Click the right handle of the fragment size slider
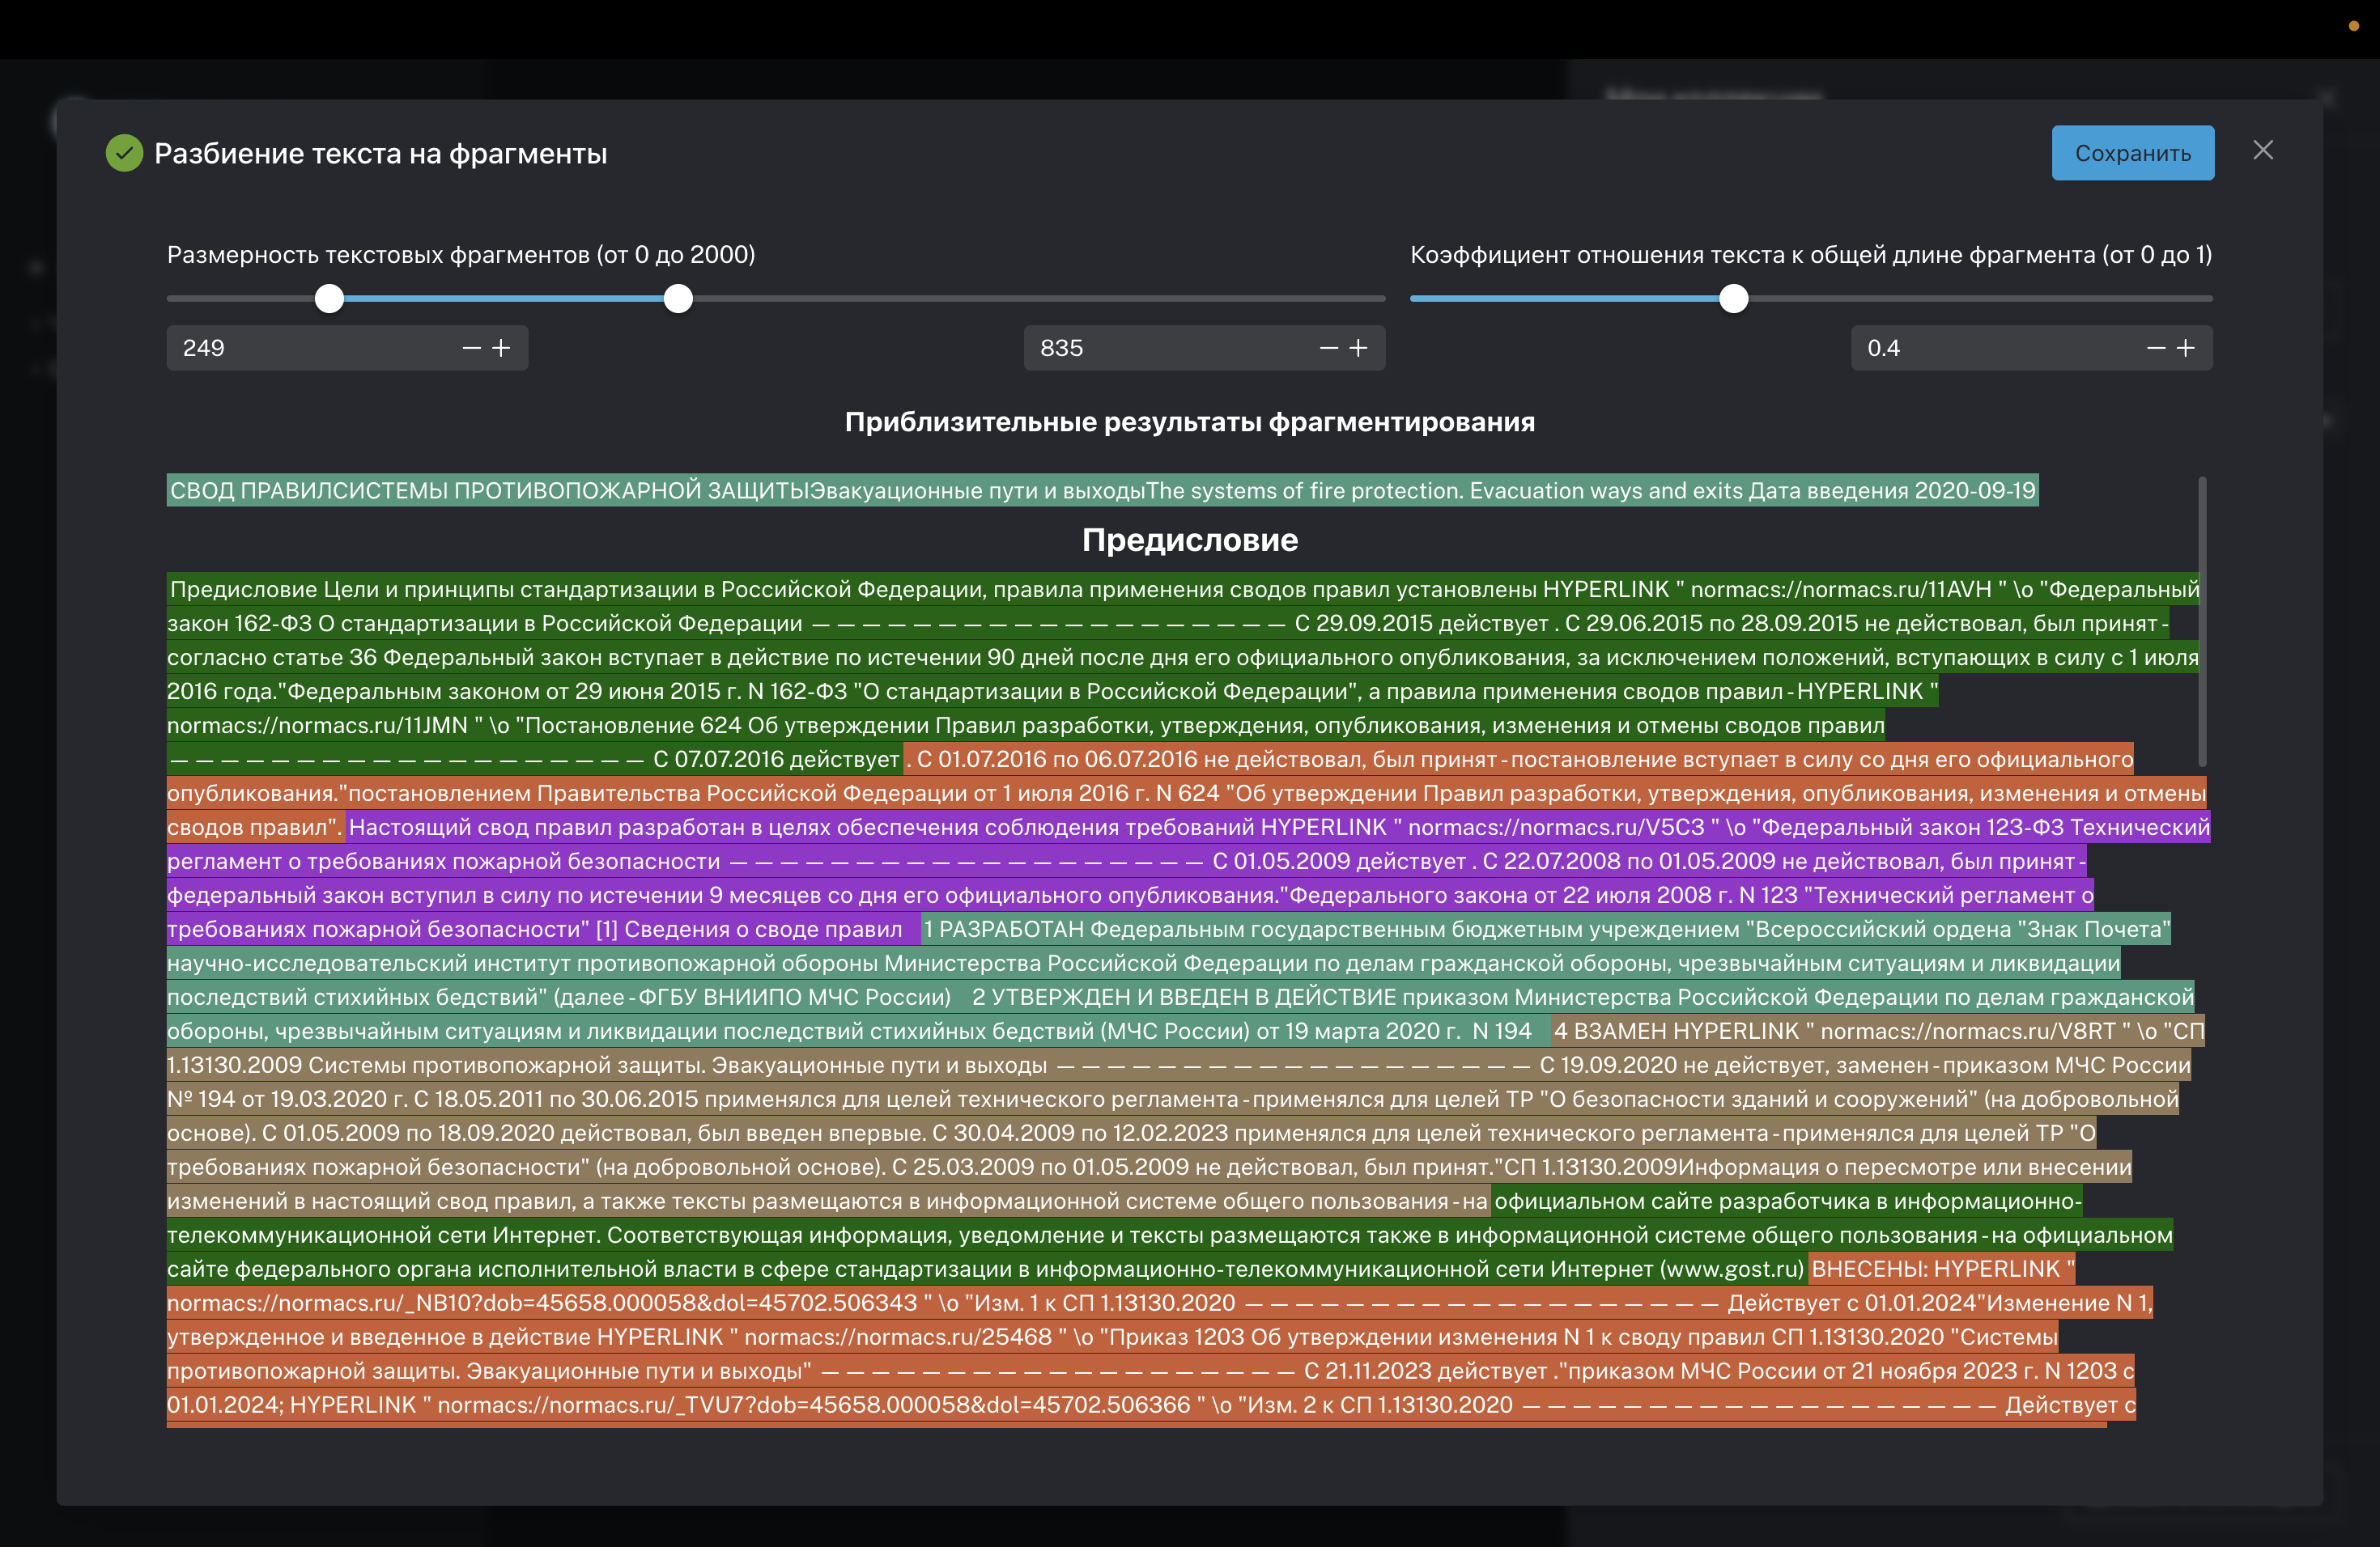2380x1547 pixels. [678, 299]
